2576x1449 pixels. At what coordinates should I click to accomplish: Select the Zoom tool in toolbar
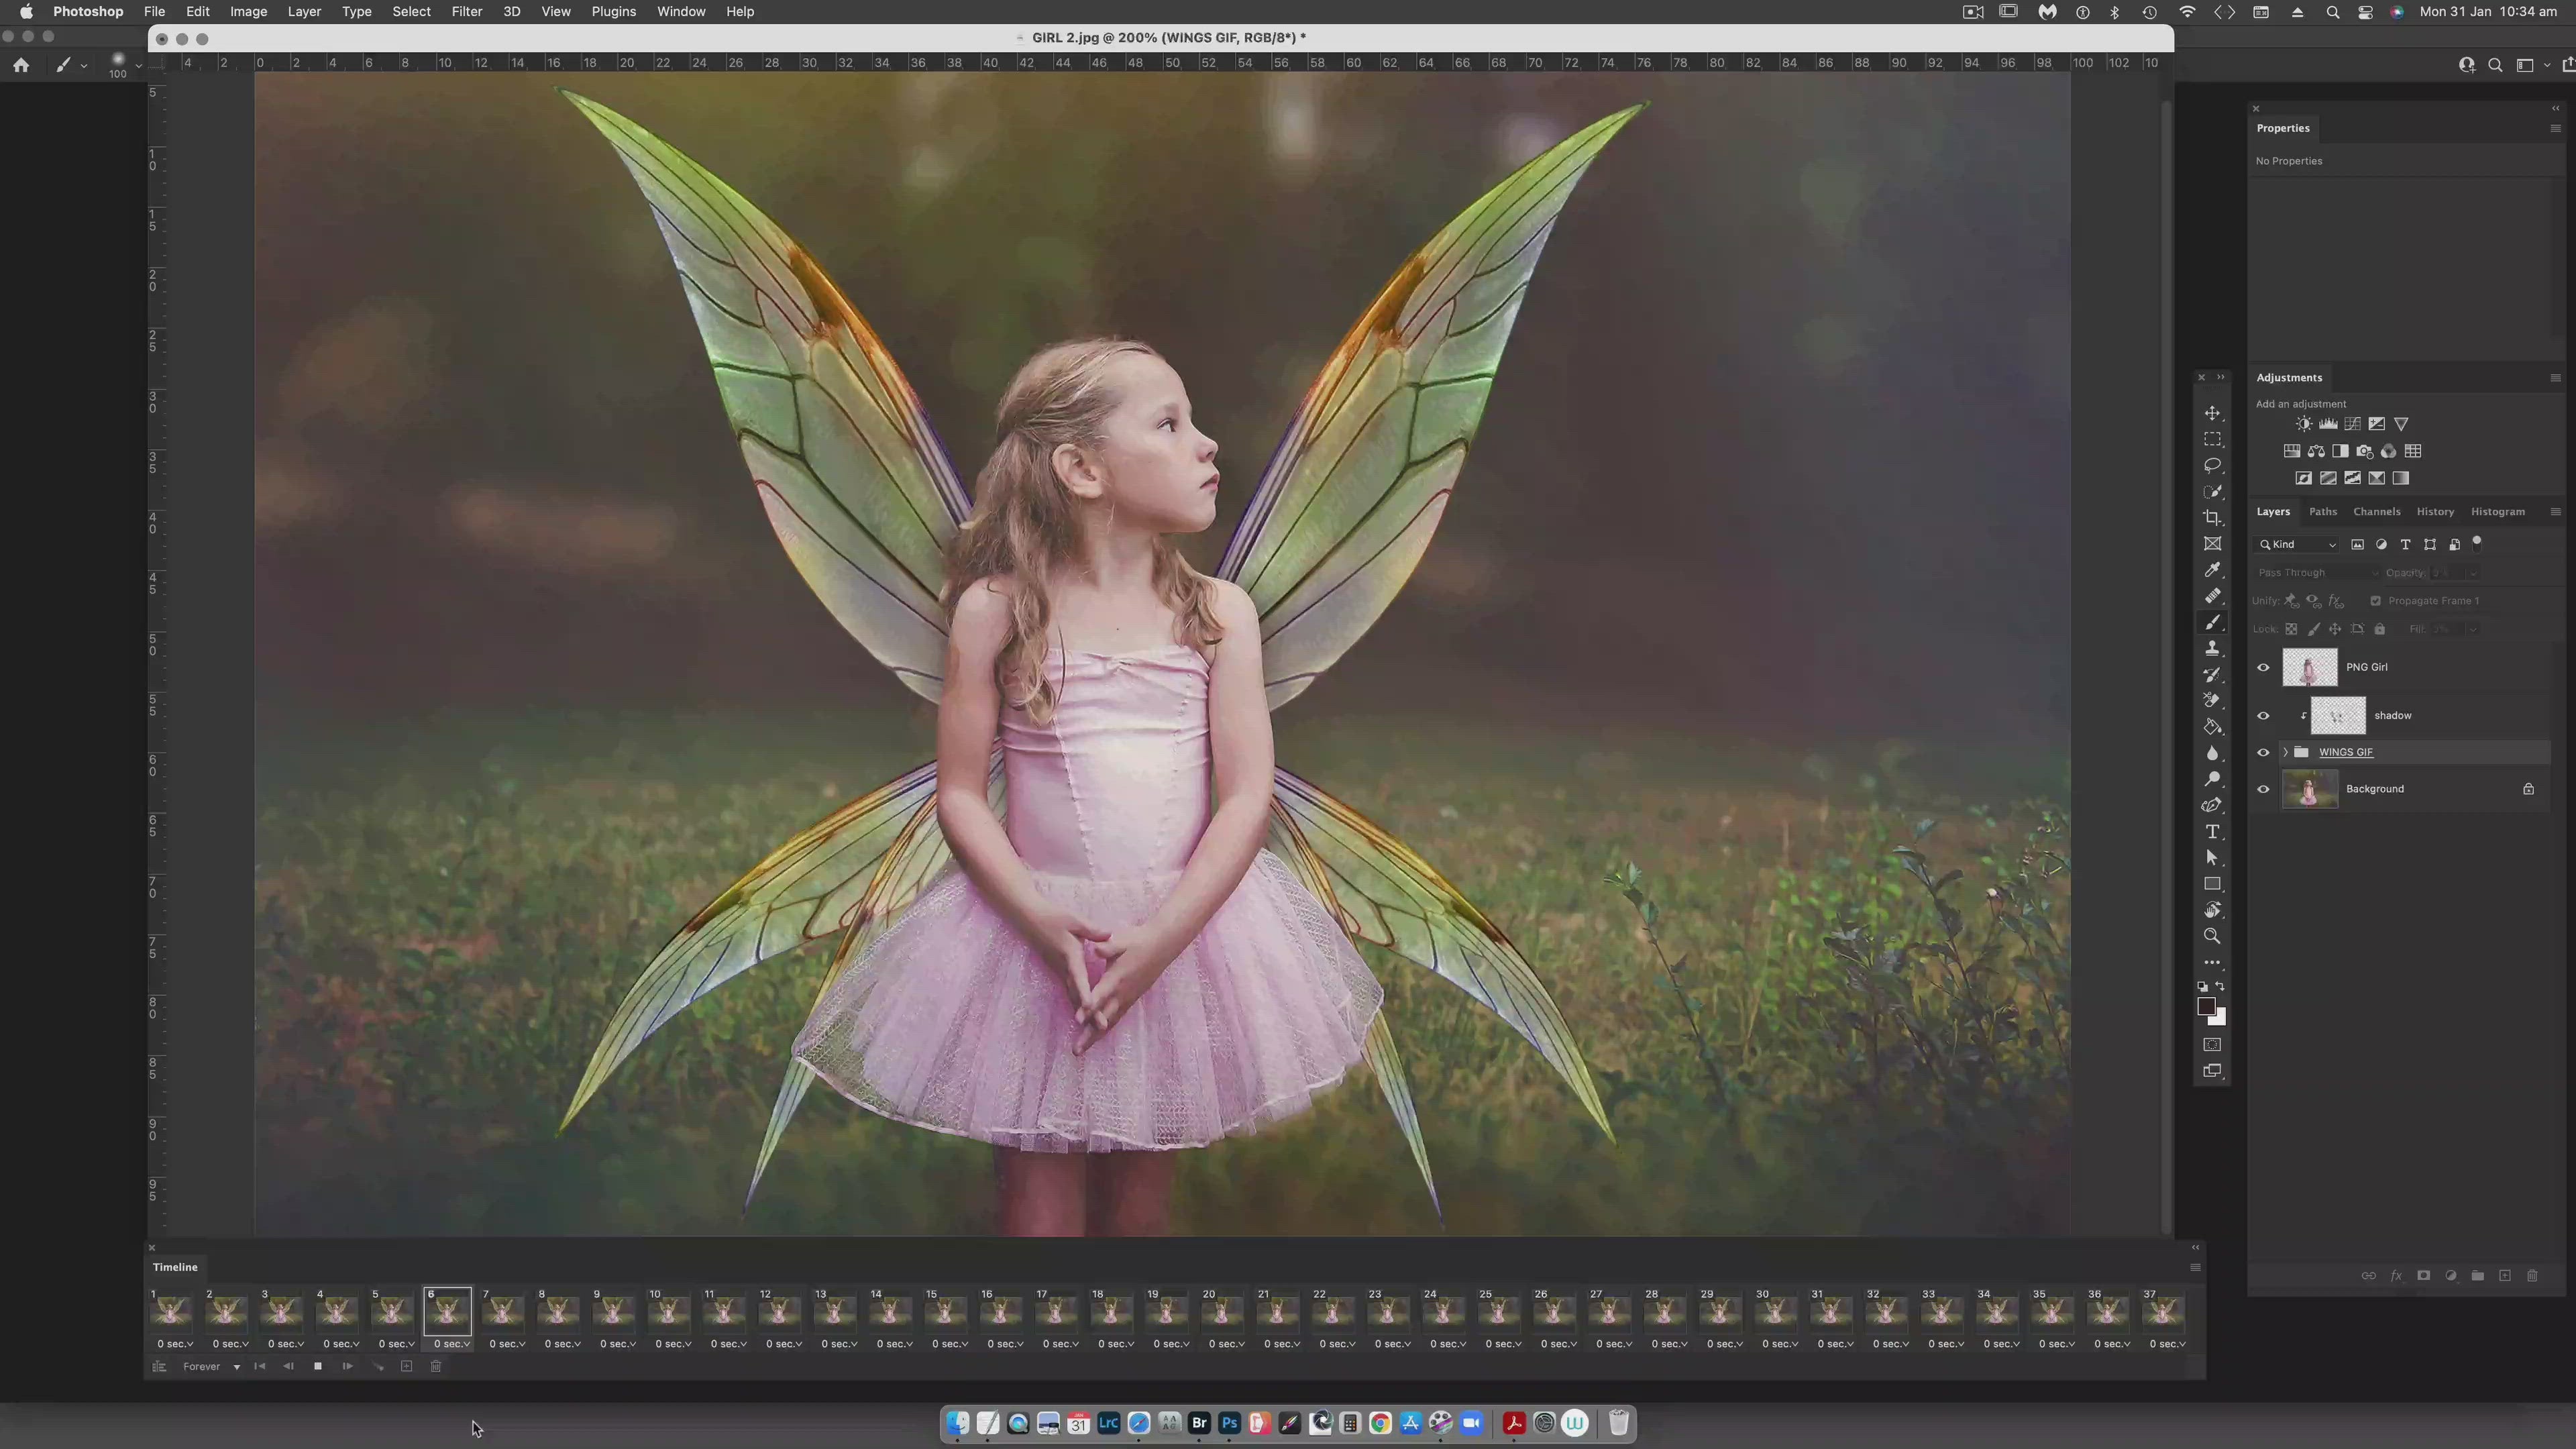[x=2212, y=936]
